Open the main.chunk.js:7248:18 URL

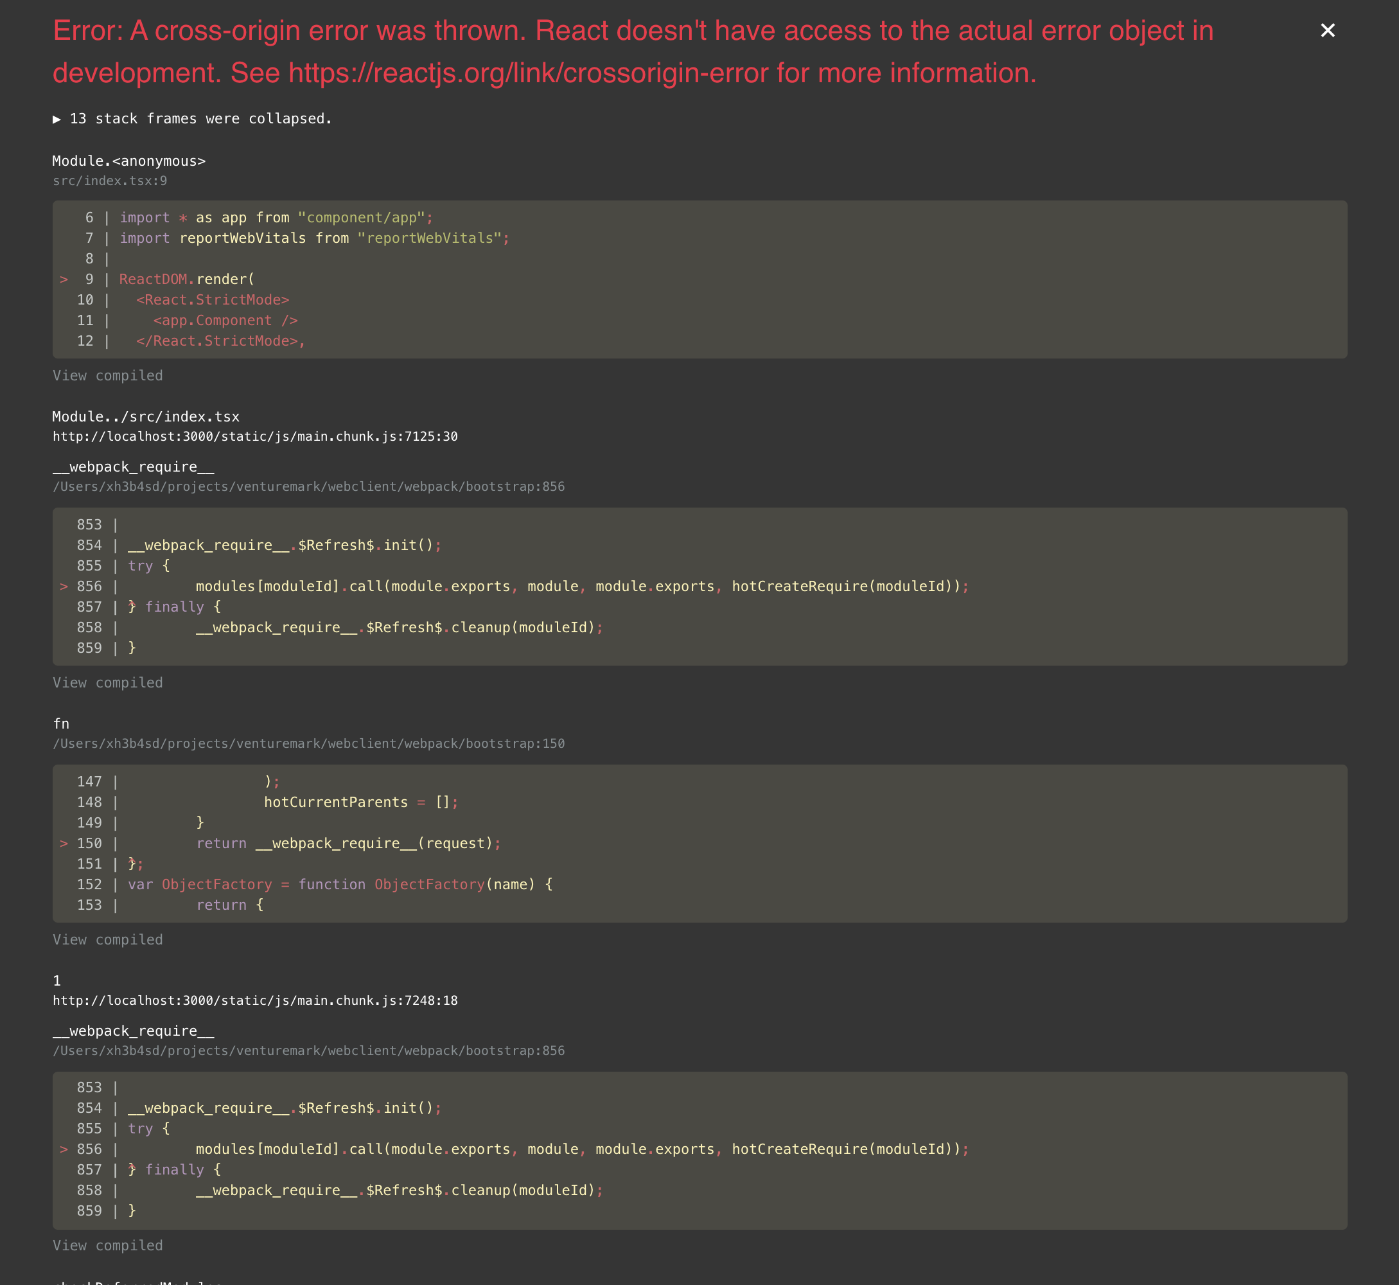[254, 1001]
